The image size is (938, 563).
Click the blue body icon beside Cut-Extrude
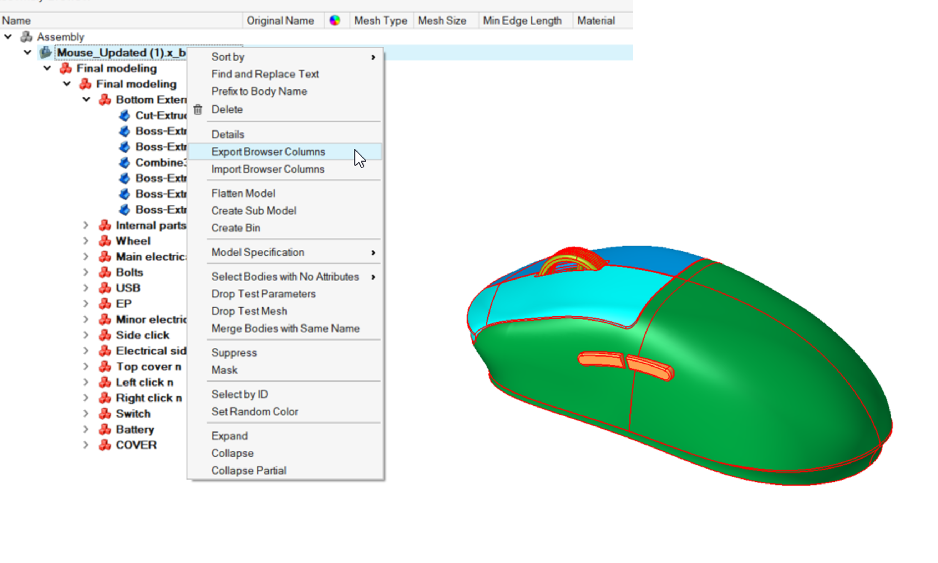(x=124, y=115)
